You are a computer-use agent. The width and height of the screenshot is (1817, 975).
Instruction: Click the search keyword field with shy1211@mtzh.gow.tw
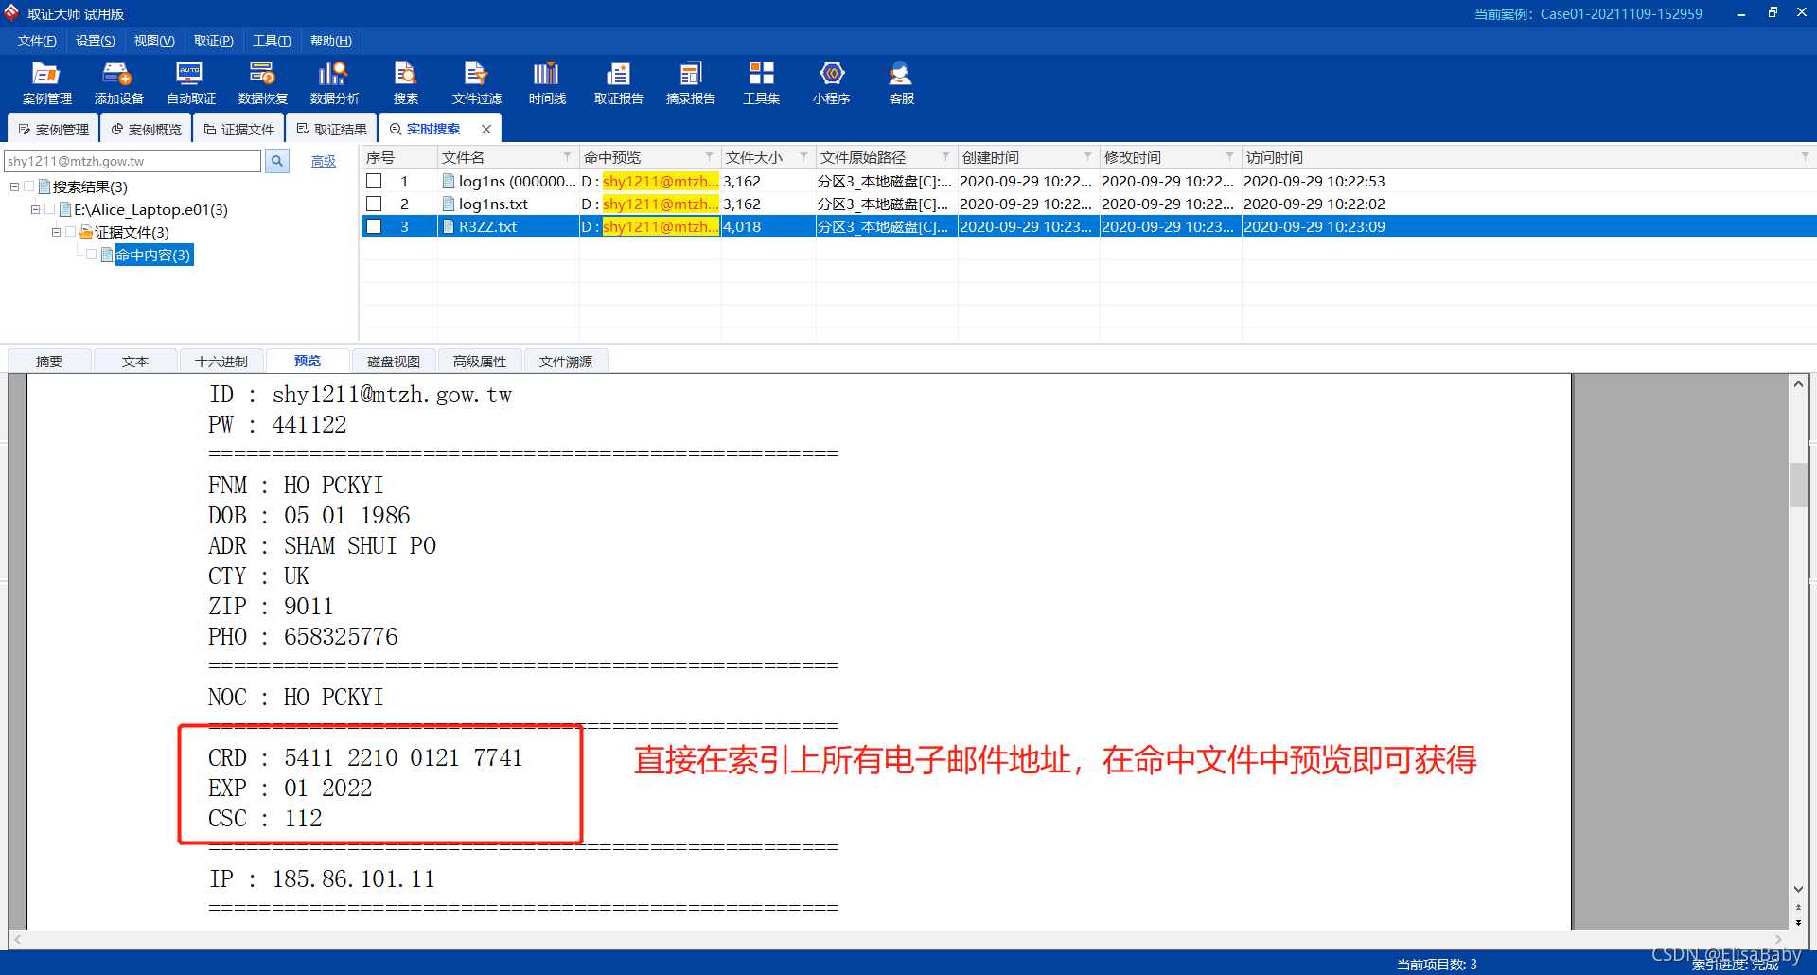pos(132,161)
